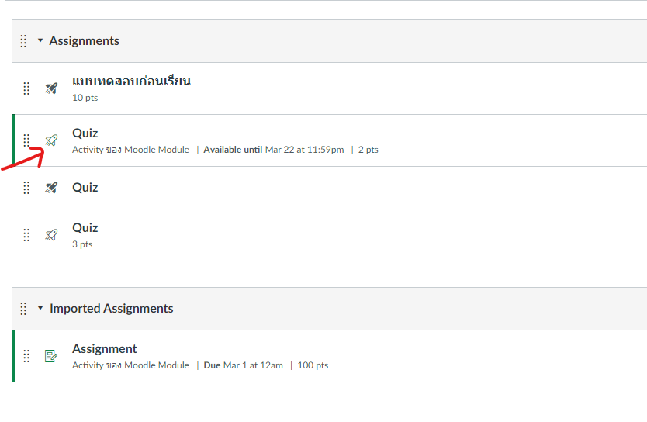
Task: Click Moodle Module text under the 2 pts Quiz
Action: [157, 150]
